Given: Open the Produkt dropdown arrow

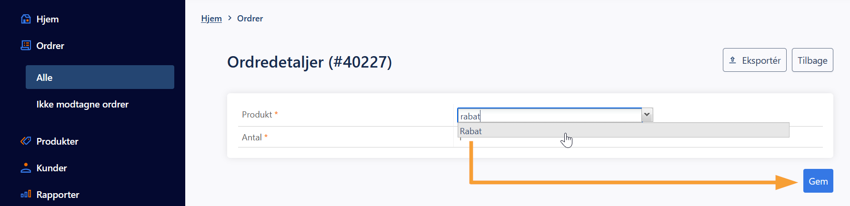Looking at the screenshot, I should 647,115.
